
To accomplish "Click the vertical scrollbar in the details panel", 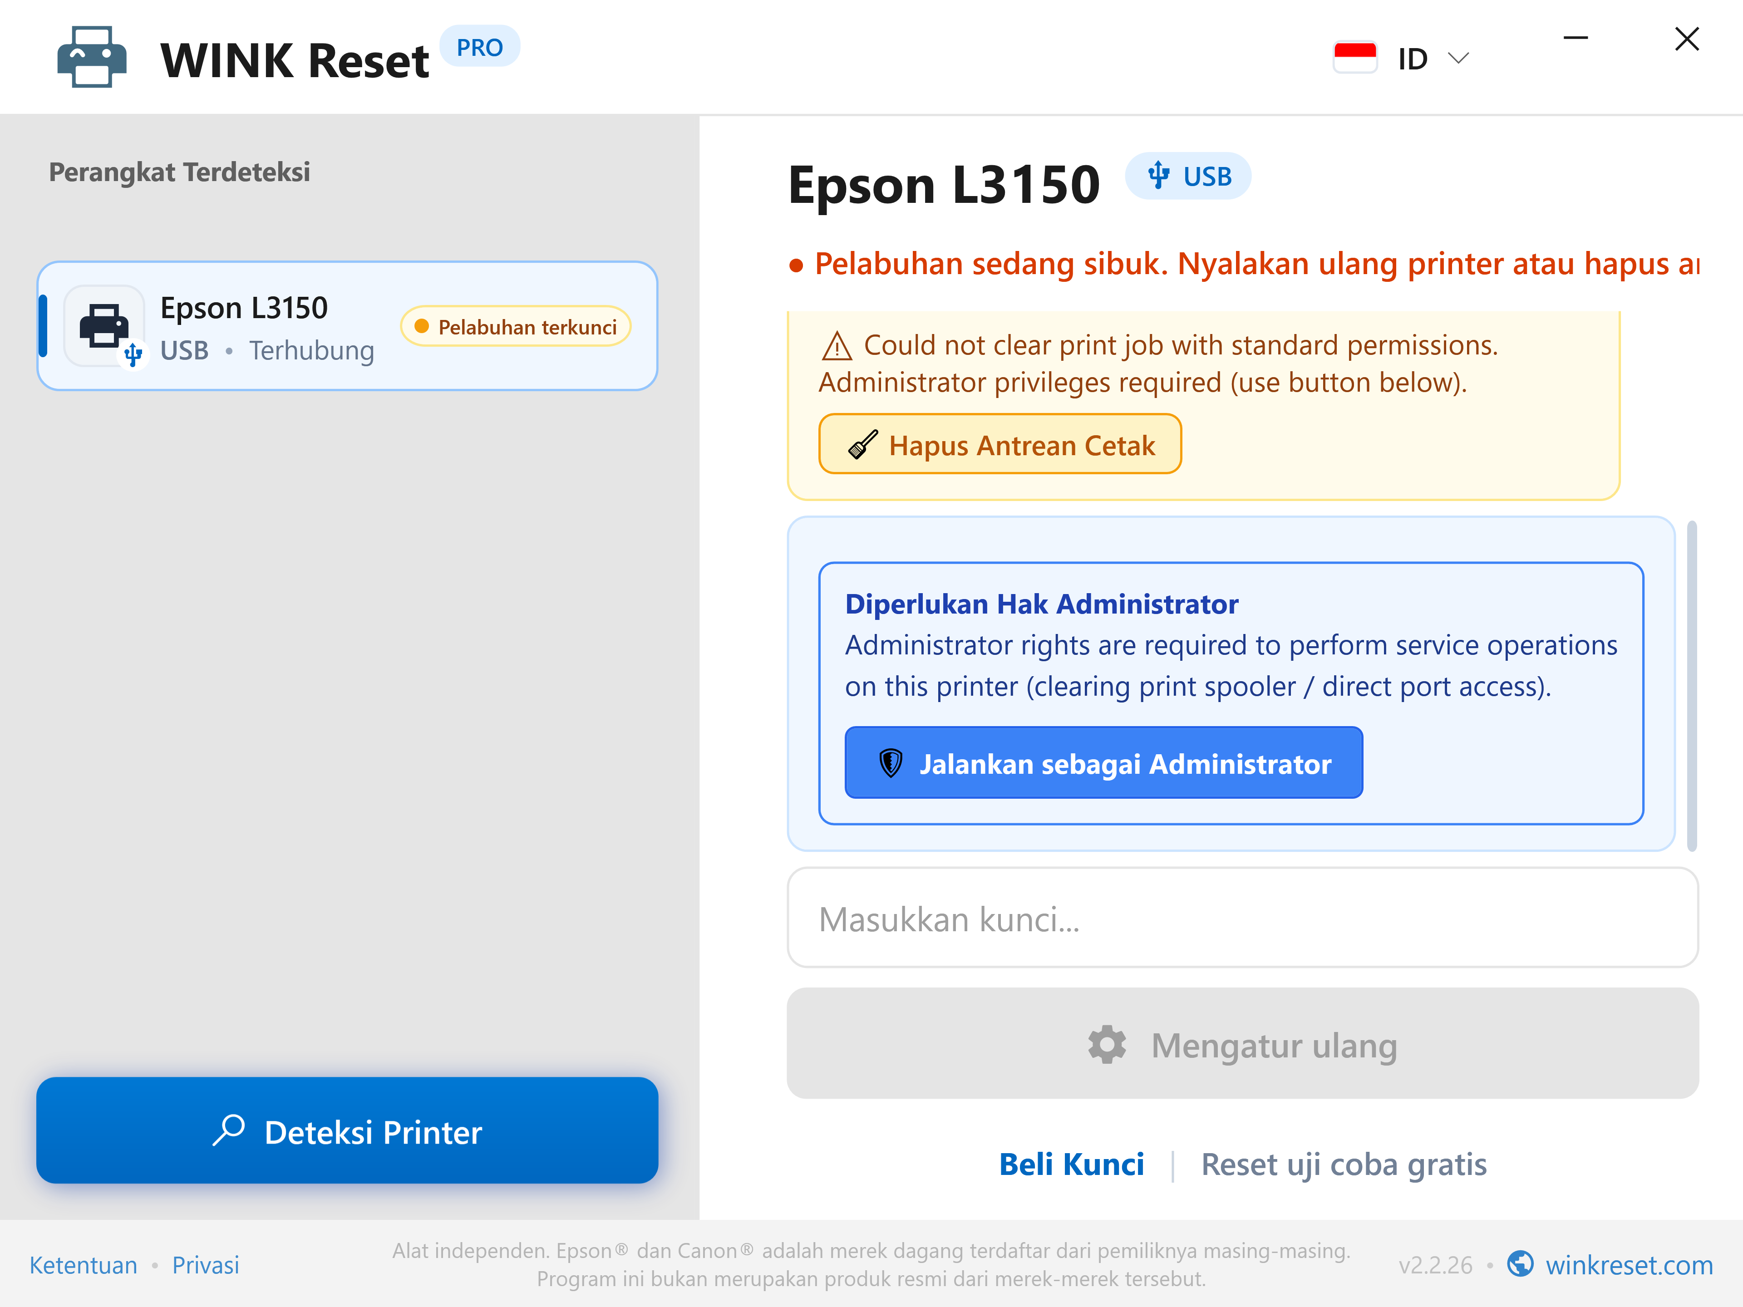I will (1691, 685).
